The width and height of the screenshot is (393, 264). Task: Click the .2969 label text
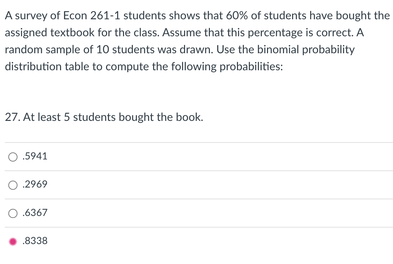click(34, 185)
